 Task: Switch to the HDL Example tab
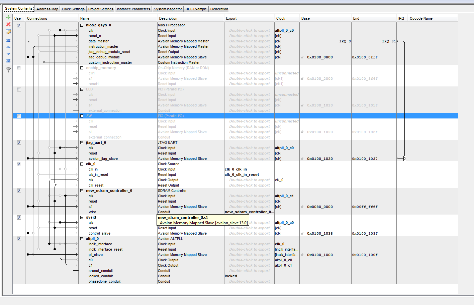tap(196, 9)
